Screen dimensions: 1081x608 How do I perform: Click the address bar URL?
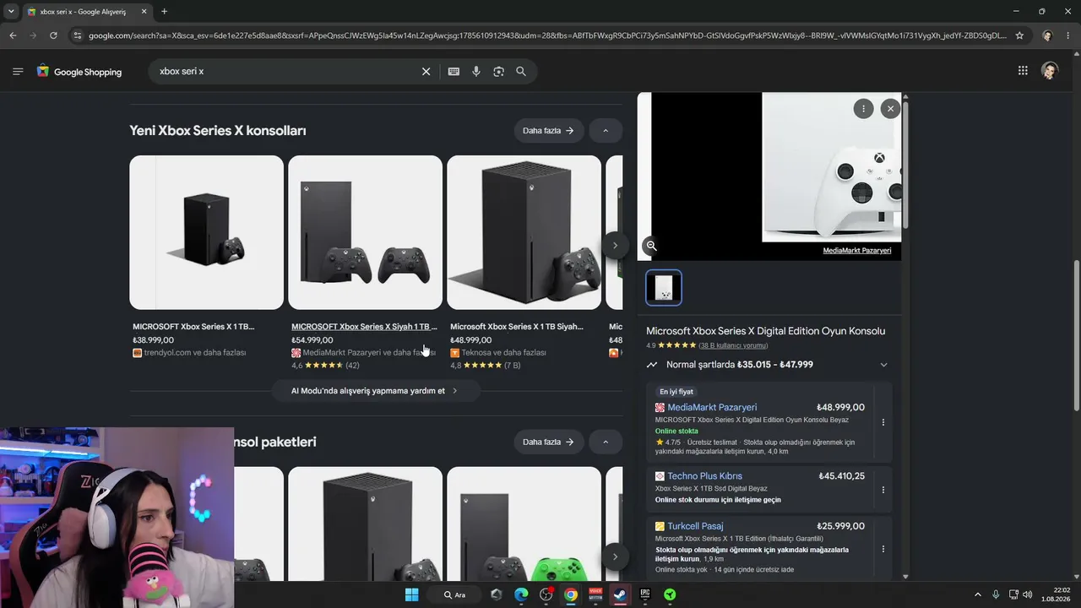547,35
